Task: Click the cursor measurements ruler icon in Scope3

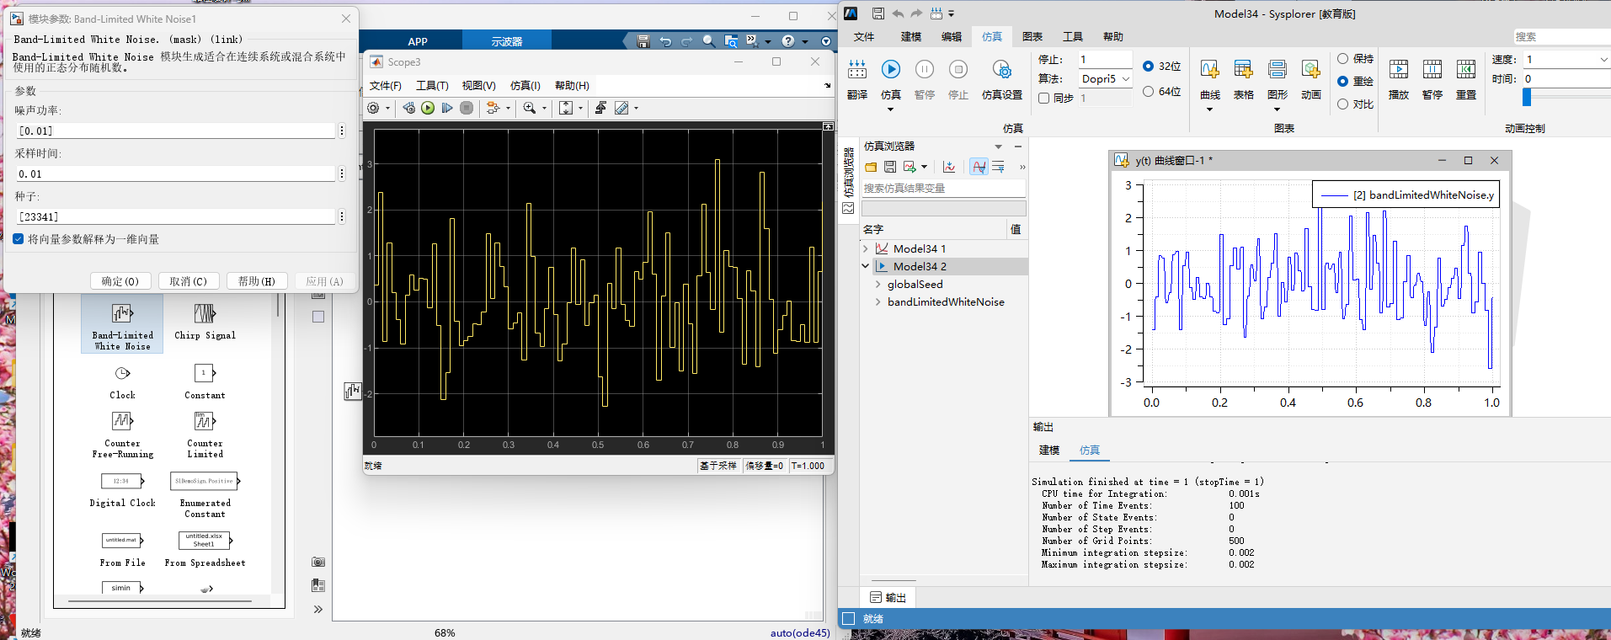Action: point(621,108)
